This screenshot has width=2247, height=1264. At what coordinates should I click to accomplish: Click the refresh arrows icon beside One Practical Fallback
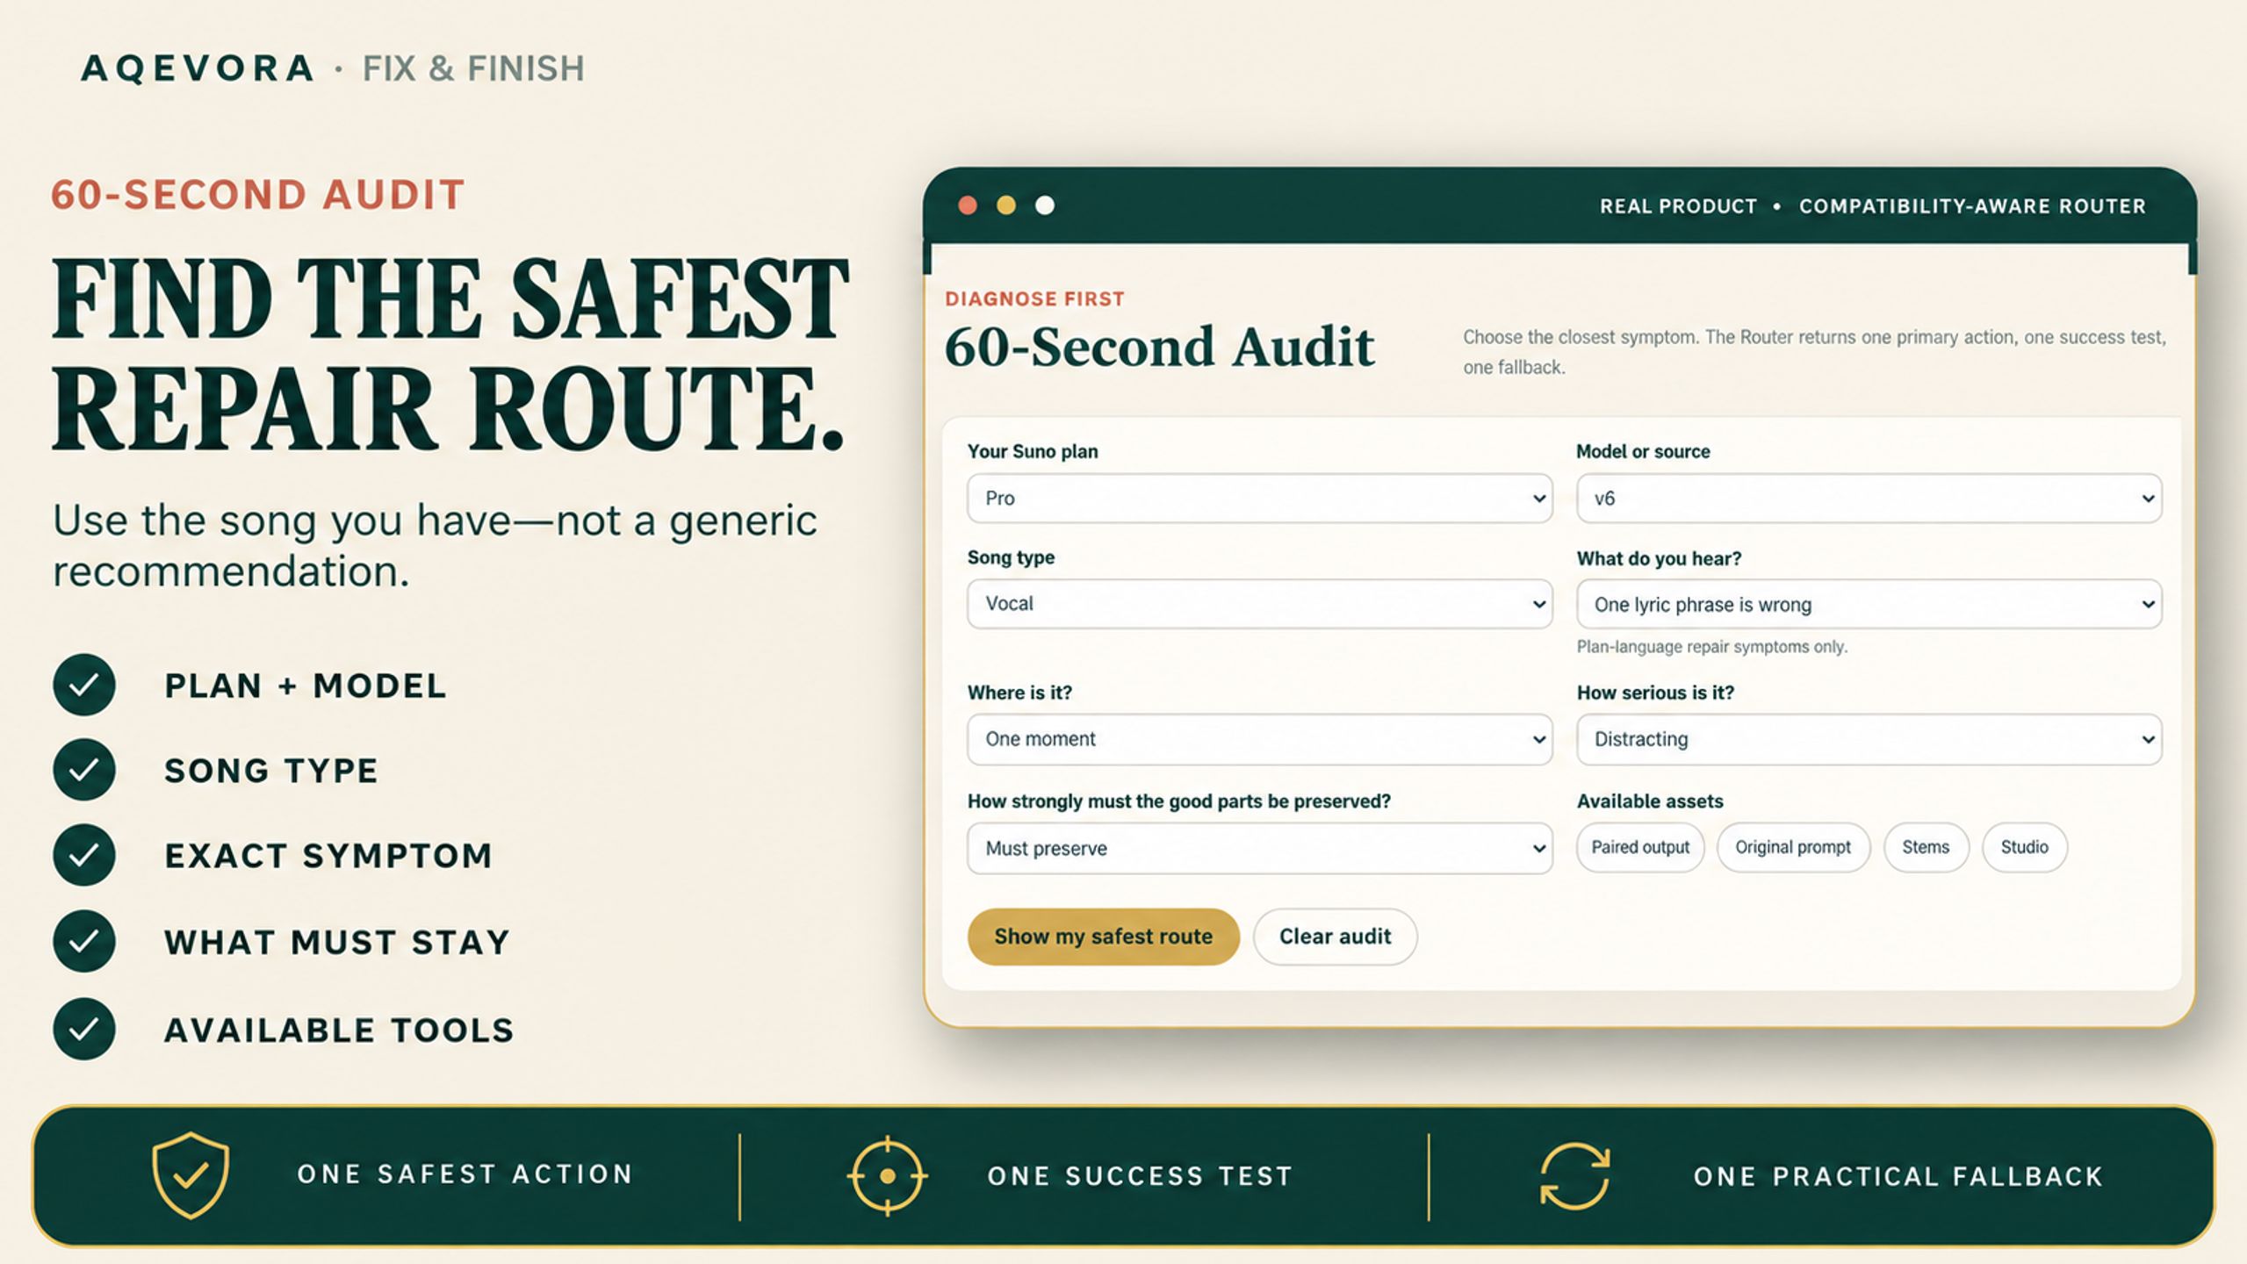click(1575, 1175)
